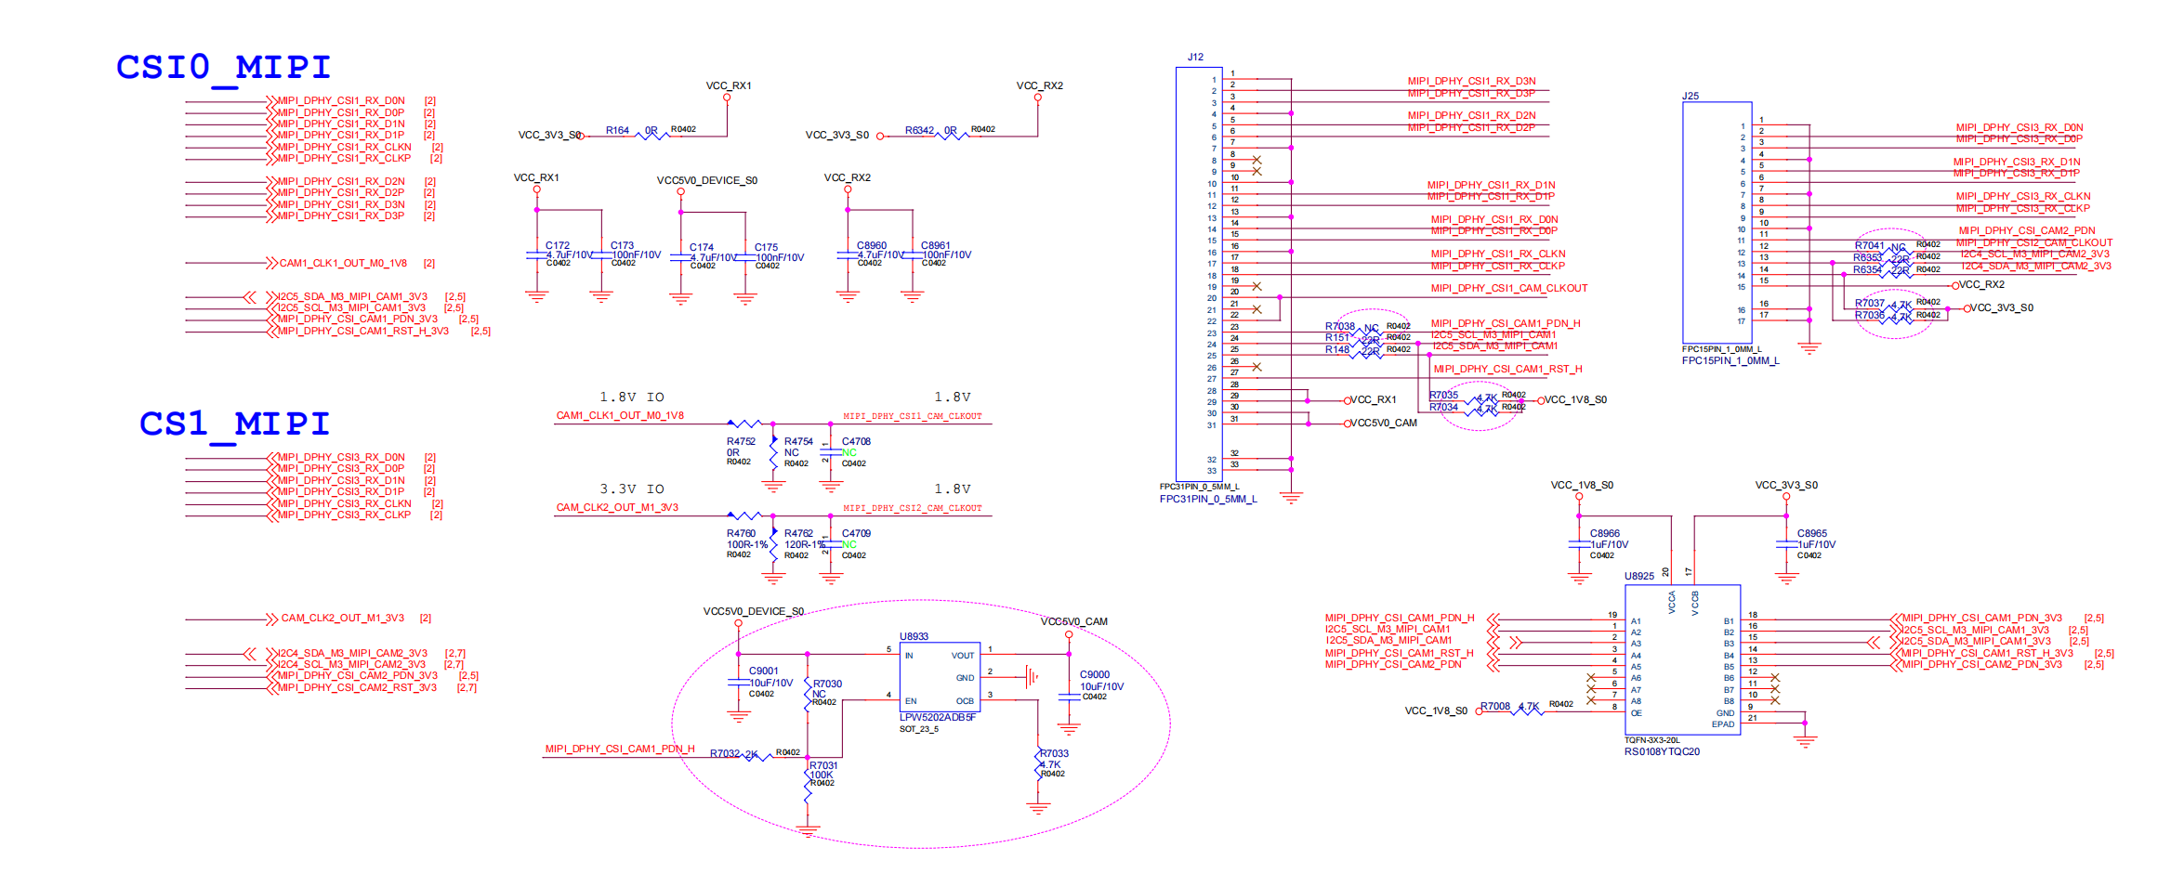Image resolution: width=2184 pixels, height=873 pixels.
Task: Click the C9001 10uF input capacitor
Action: (x=739, y=684)
